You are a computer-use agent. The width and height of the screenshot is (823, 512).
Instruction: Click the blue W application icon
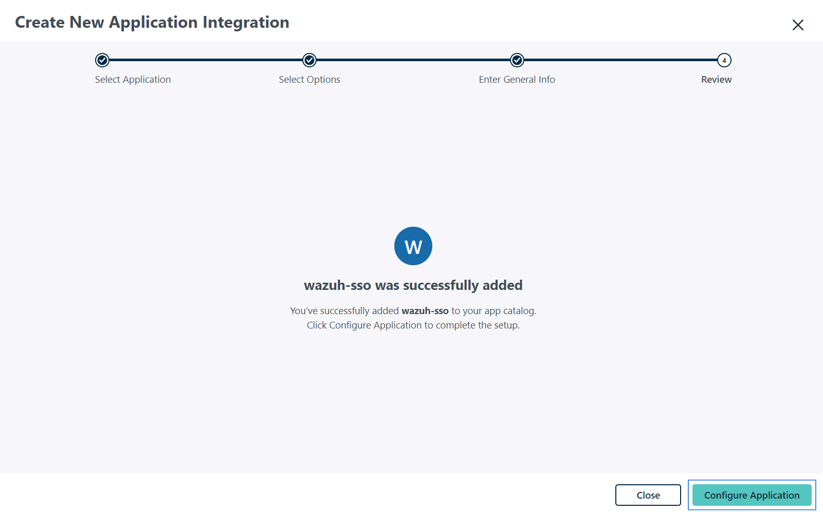[413, 246]
